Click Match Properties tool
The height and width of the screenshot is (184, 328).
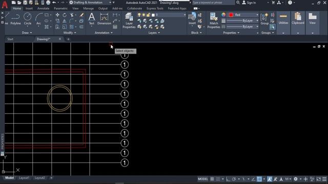pyautogui.click(x=214, y=20)
